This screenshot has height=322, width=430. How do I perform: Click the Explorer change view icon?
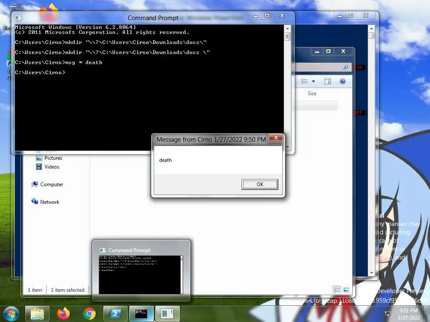coord(304,81)
